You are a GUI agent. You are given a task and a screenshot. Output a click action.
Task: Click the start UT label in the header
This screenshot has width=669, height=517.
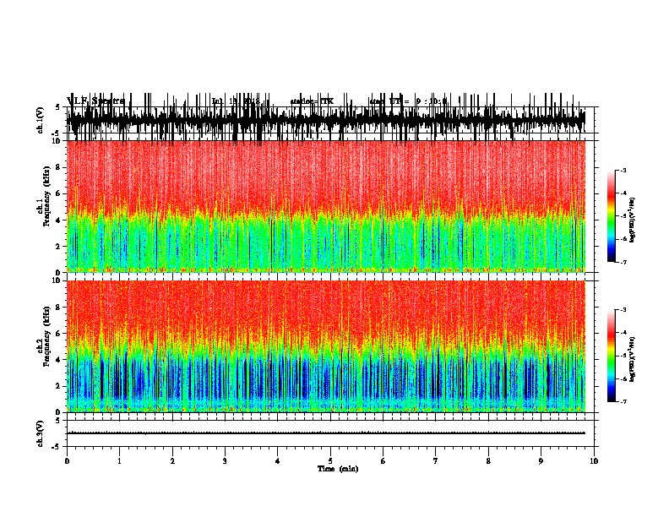click(x=408, y=101)
